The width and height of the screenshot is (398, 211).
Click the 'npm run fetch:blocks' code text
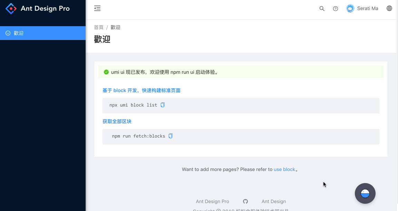[x=138, y=136]
